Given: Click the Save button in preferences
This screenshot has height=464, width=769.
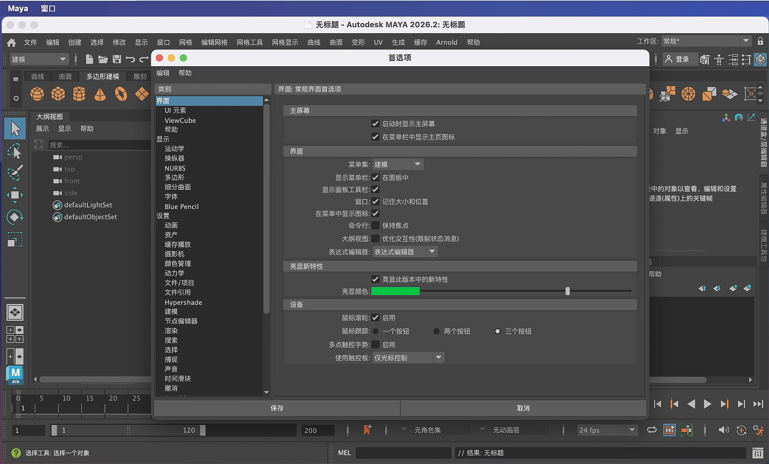Looking at the screenshot, I should (277, 408).
